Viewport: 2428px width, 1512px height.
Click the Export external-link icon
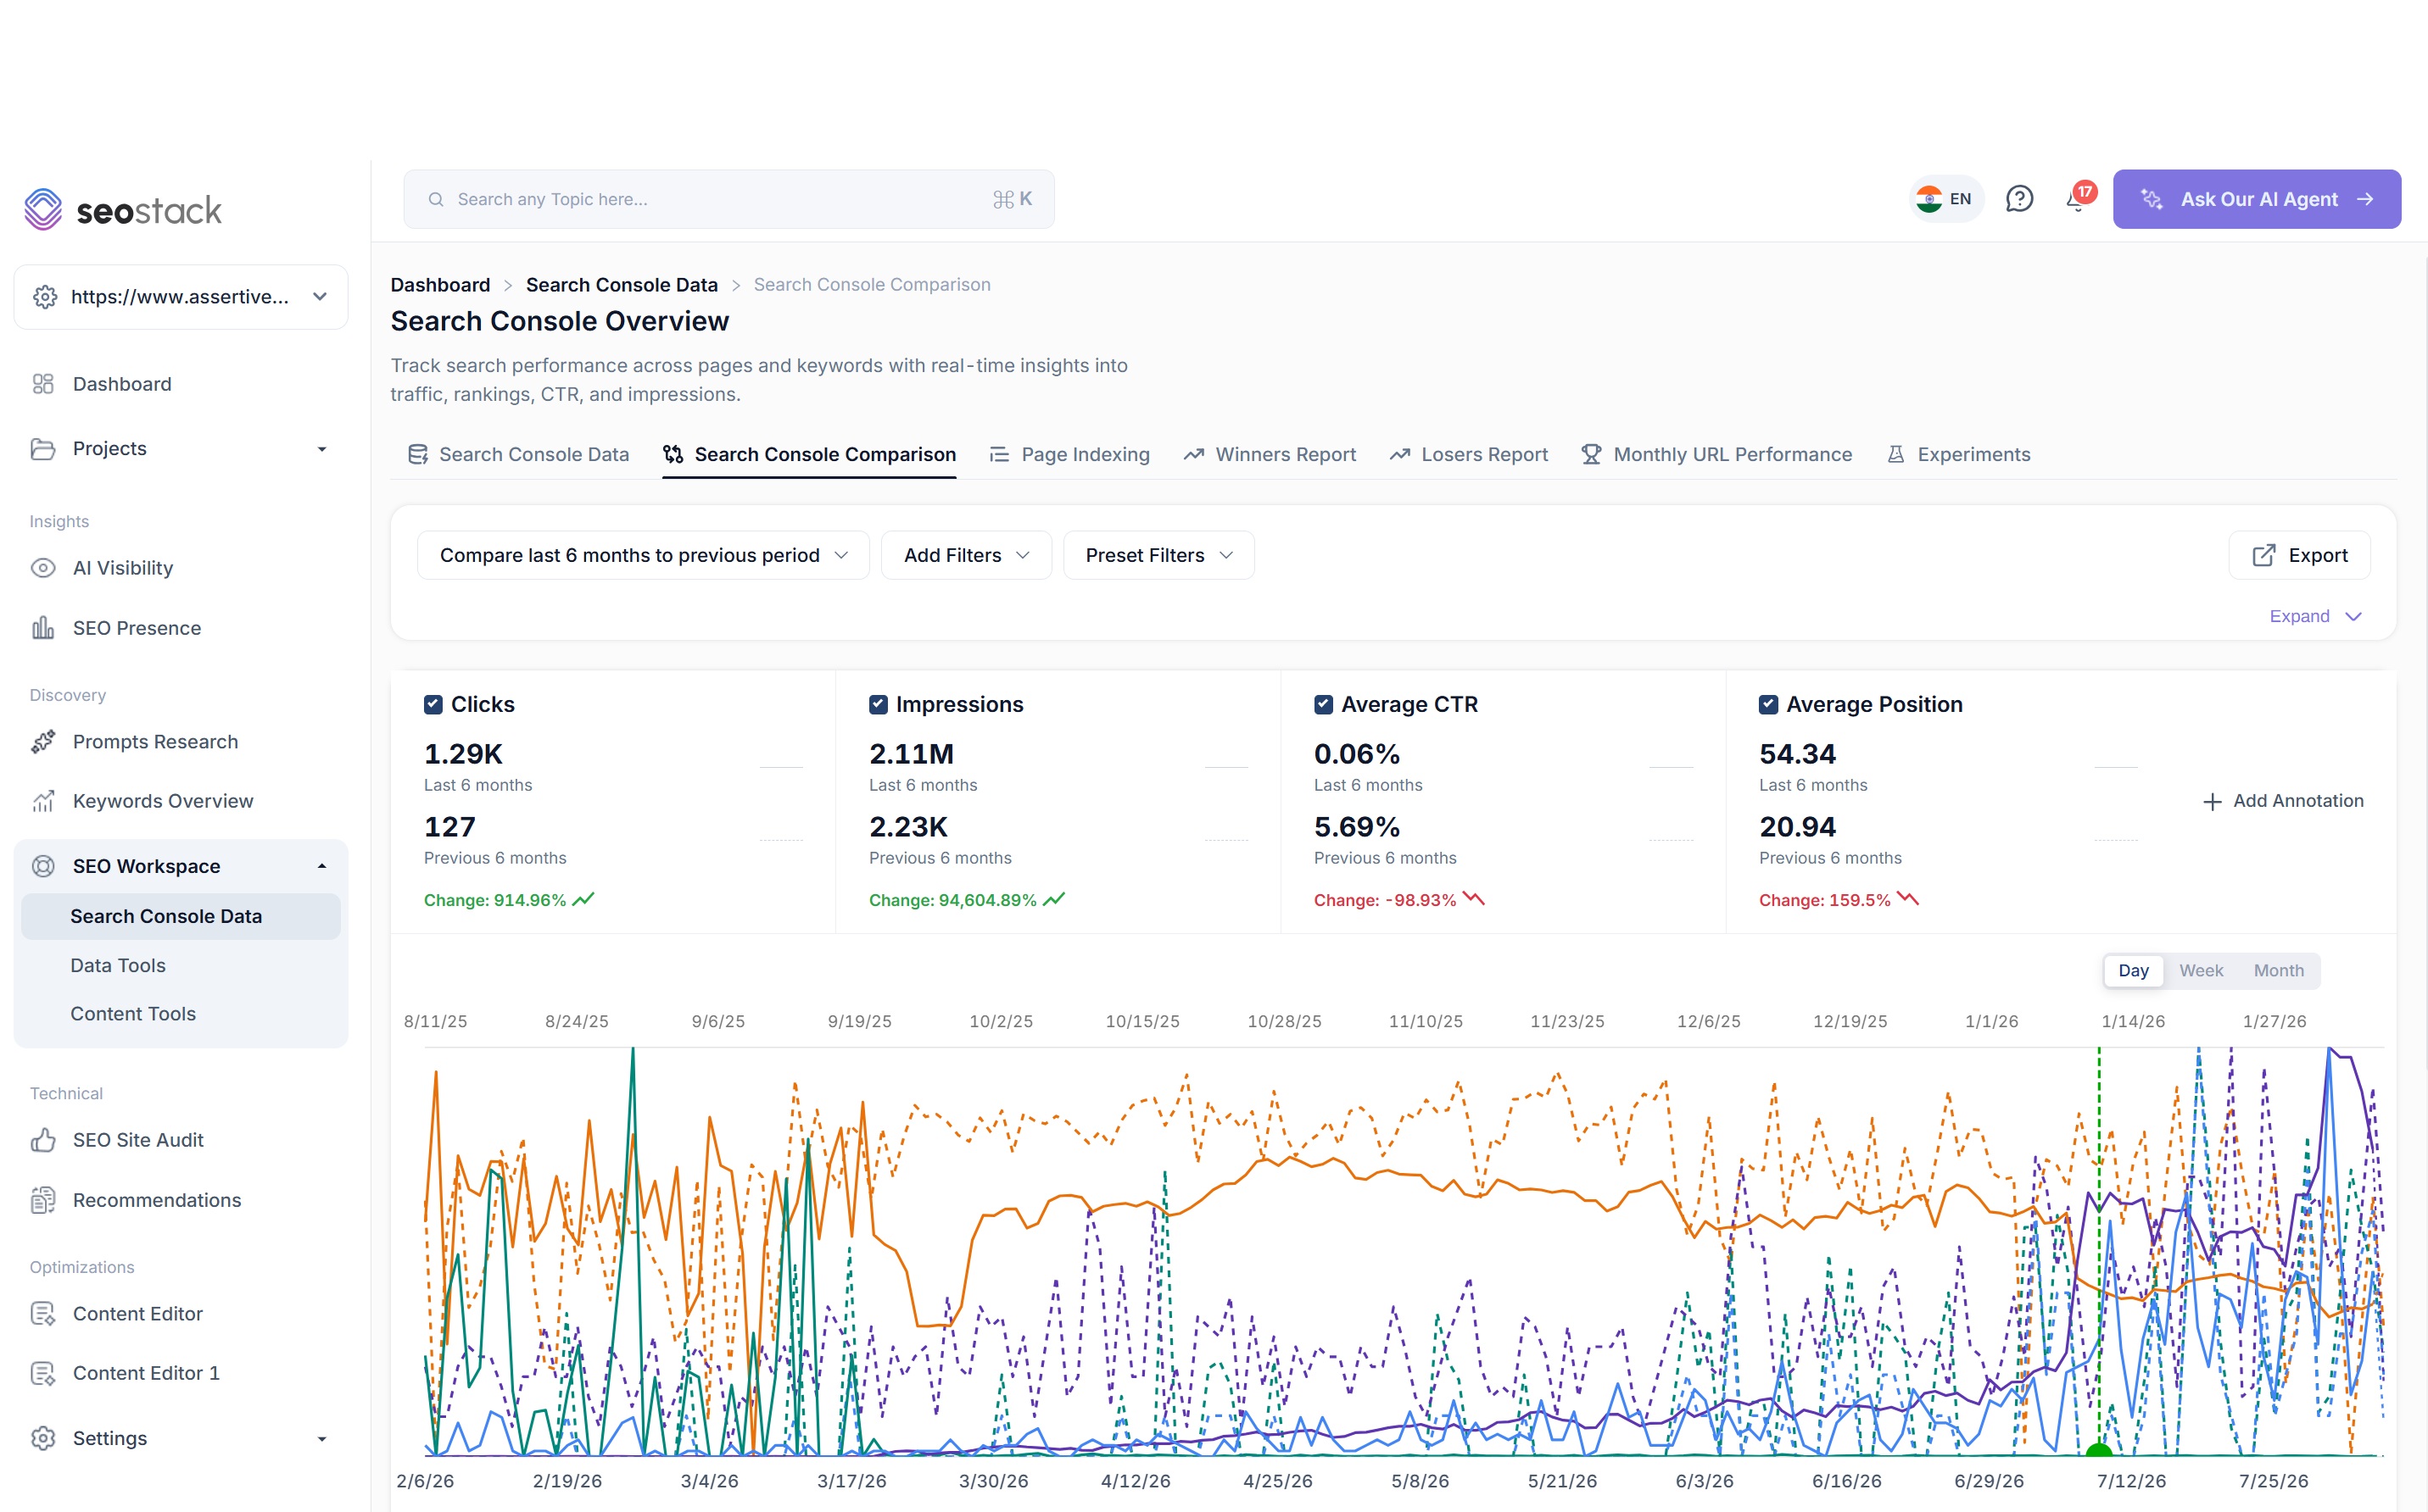click(2264, 555)
